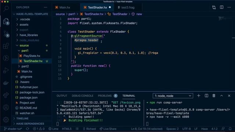
Task: Open Source Control view icon
Action: [6, 34]
